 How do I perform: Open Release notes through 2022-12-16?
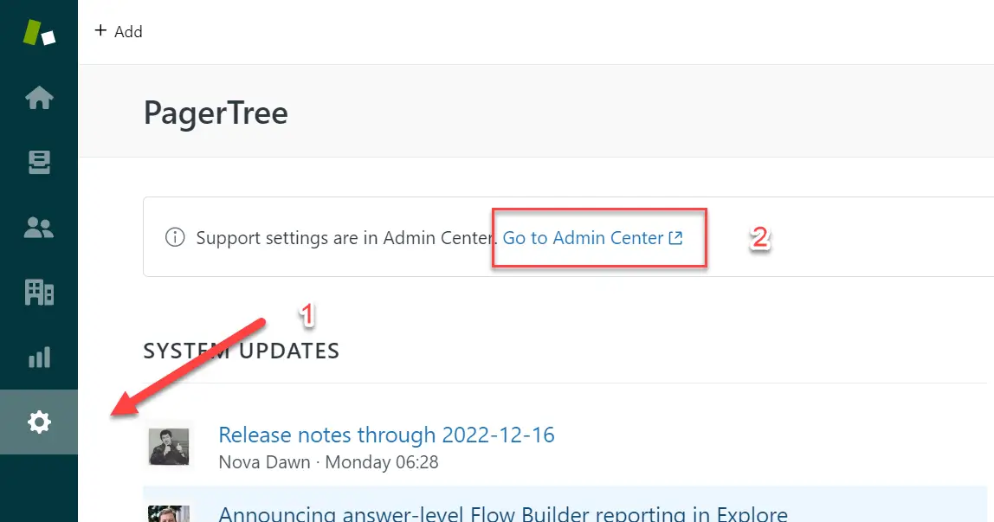point(387,435)
